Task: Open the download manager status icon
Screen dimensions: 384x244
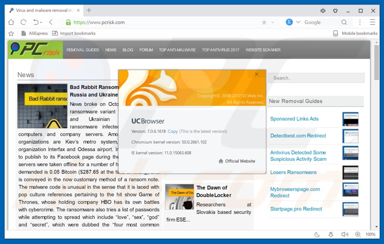Action: [x=331, y=234]
